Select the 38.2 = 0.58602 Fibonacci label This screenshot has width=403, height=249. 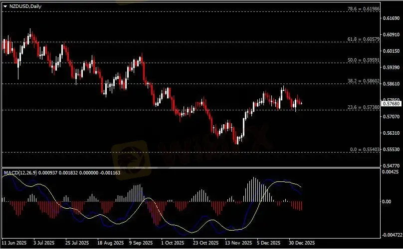364,81
